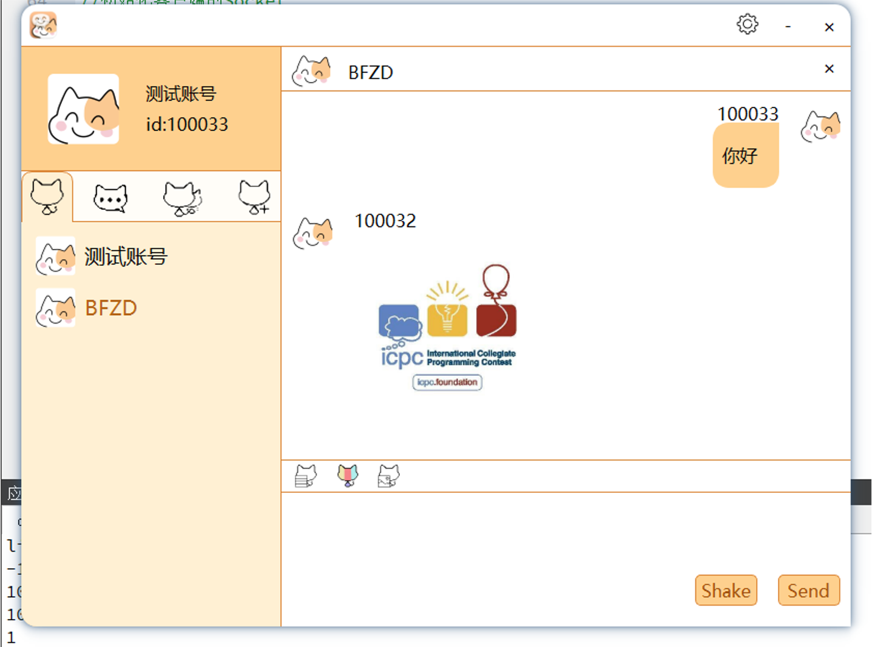This screenshot has width=872, height=647.
Task: Click the BFZD chat title text
Action: coord(370,72)
